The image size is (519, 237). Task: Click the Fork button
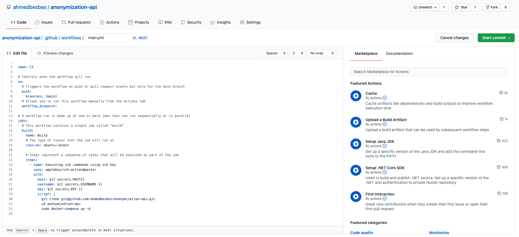point(492,7)
